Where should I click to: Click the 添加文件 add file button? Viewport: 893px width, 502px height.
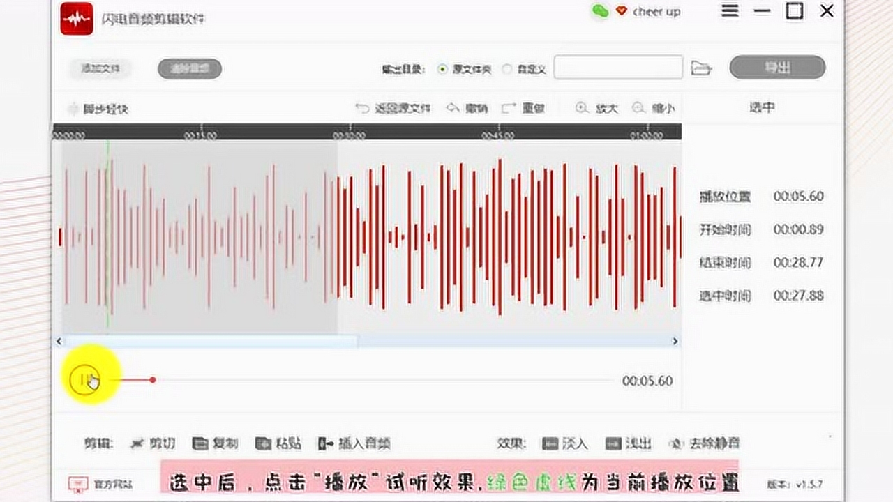pyautogui.click(x=101, y=68)
